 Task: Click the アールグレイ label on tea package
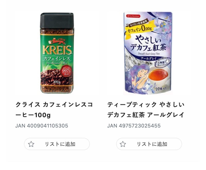pos(148,58)
